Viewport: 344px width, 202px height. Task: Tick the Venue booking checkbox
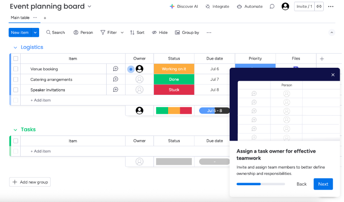pyautogui.click(x=15, y=69)
